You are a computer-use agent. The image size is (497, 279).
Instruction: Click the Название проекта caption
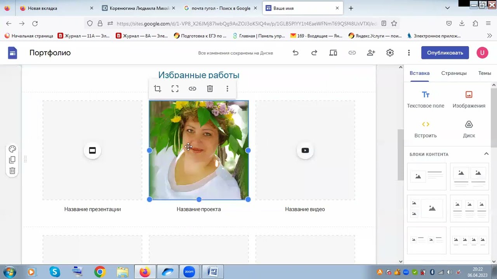(199, 209)
